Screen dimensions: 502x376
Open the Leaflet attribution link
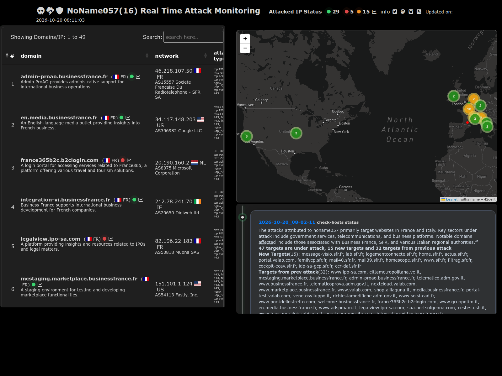(x=451, y=199)
